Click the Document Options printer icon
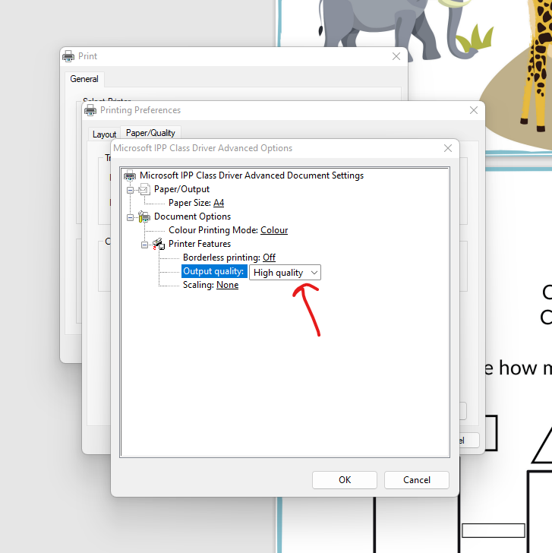 tap(144, 216)
